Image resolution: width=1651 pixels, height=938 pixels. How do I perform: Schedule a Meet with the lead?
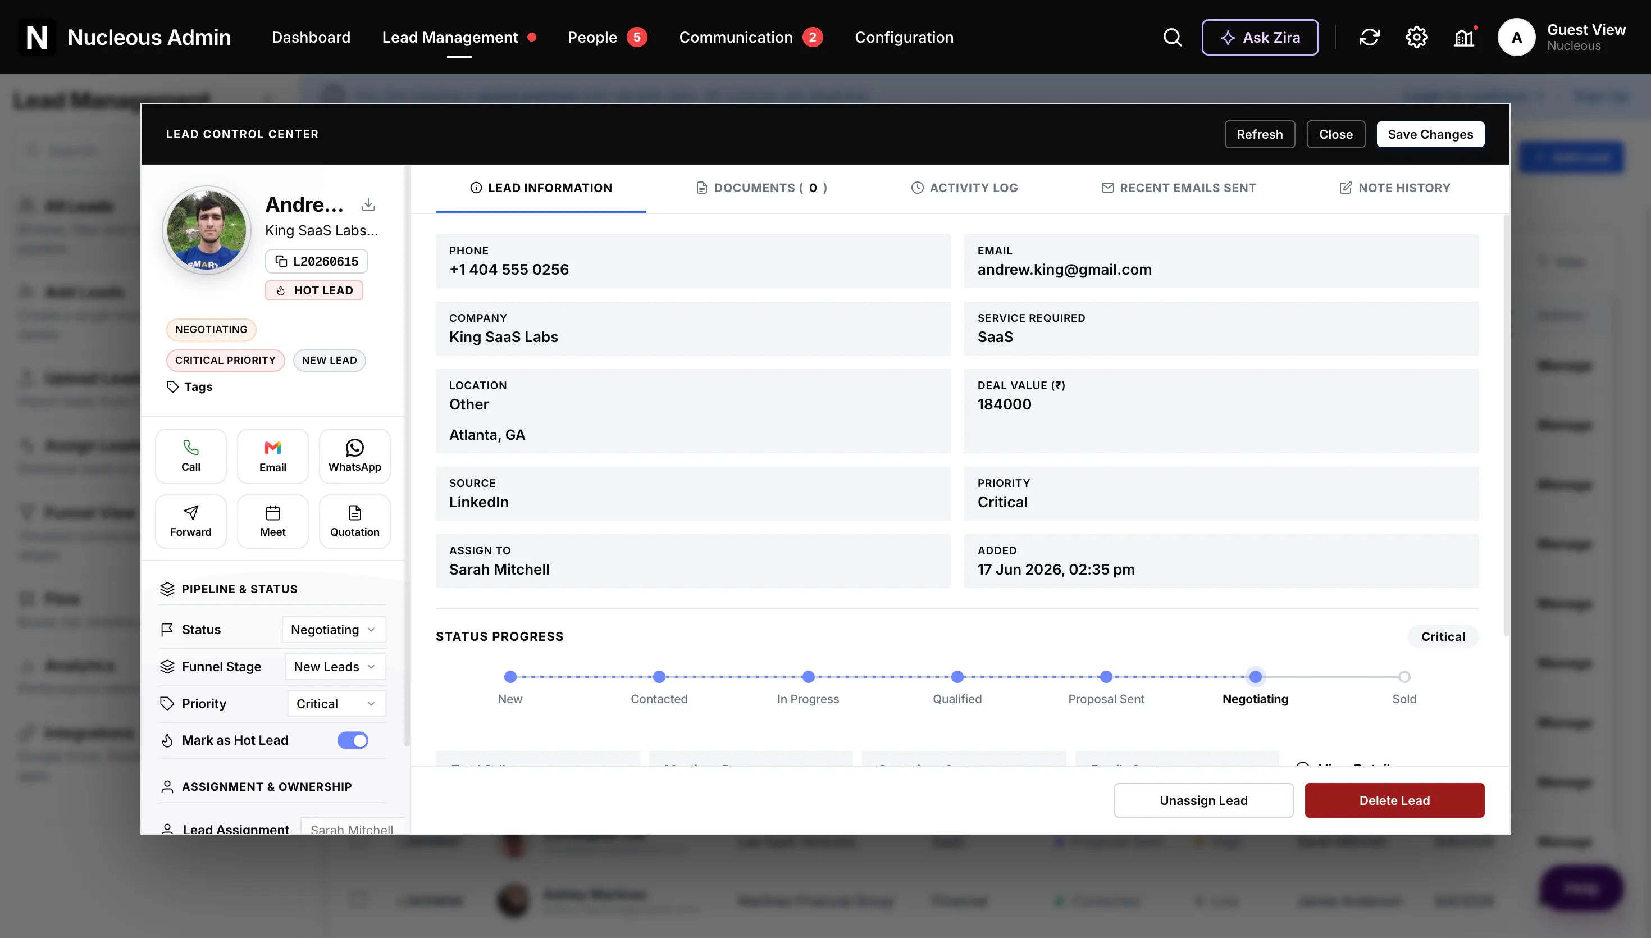click(x=272, y=521)
